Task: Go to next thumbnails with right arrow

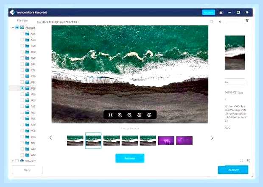Action: [x=212, y=137]
